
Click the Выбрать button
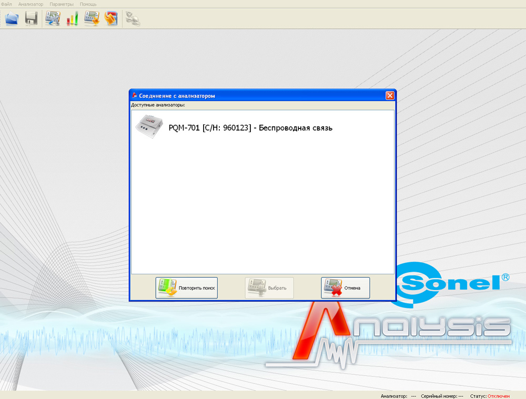pyautogui.click(x=269, y=288)
